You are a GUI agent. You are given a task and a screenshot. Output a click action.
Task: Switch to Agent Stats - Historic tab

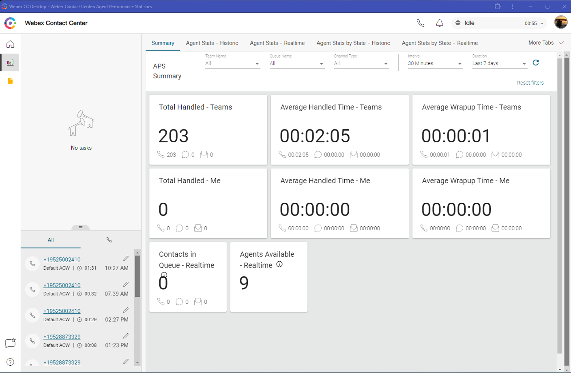212,43
